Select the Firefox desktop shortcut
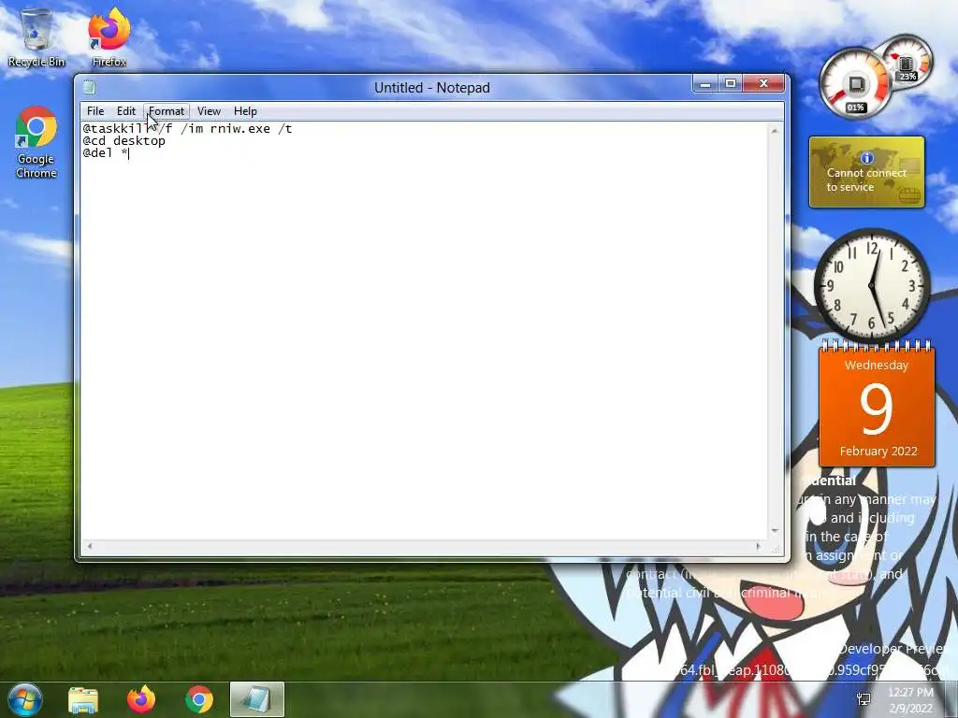Screen dimensions: 958x718 point(109,37)
